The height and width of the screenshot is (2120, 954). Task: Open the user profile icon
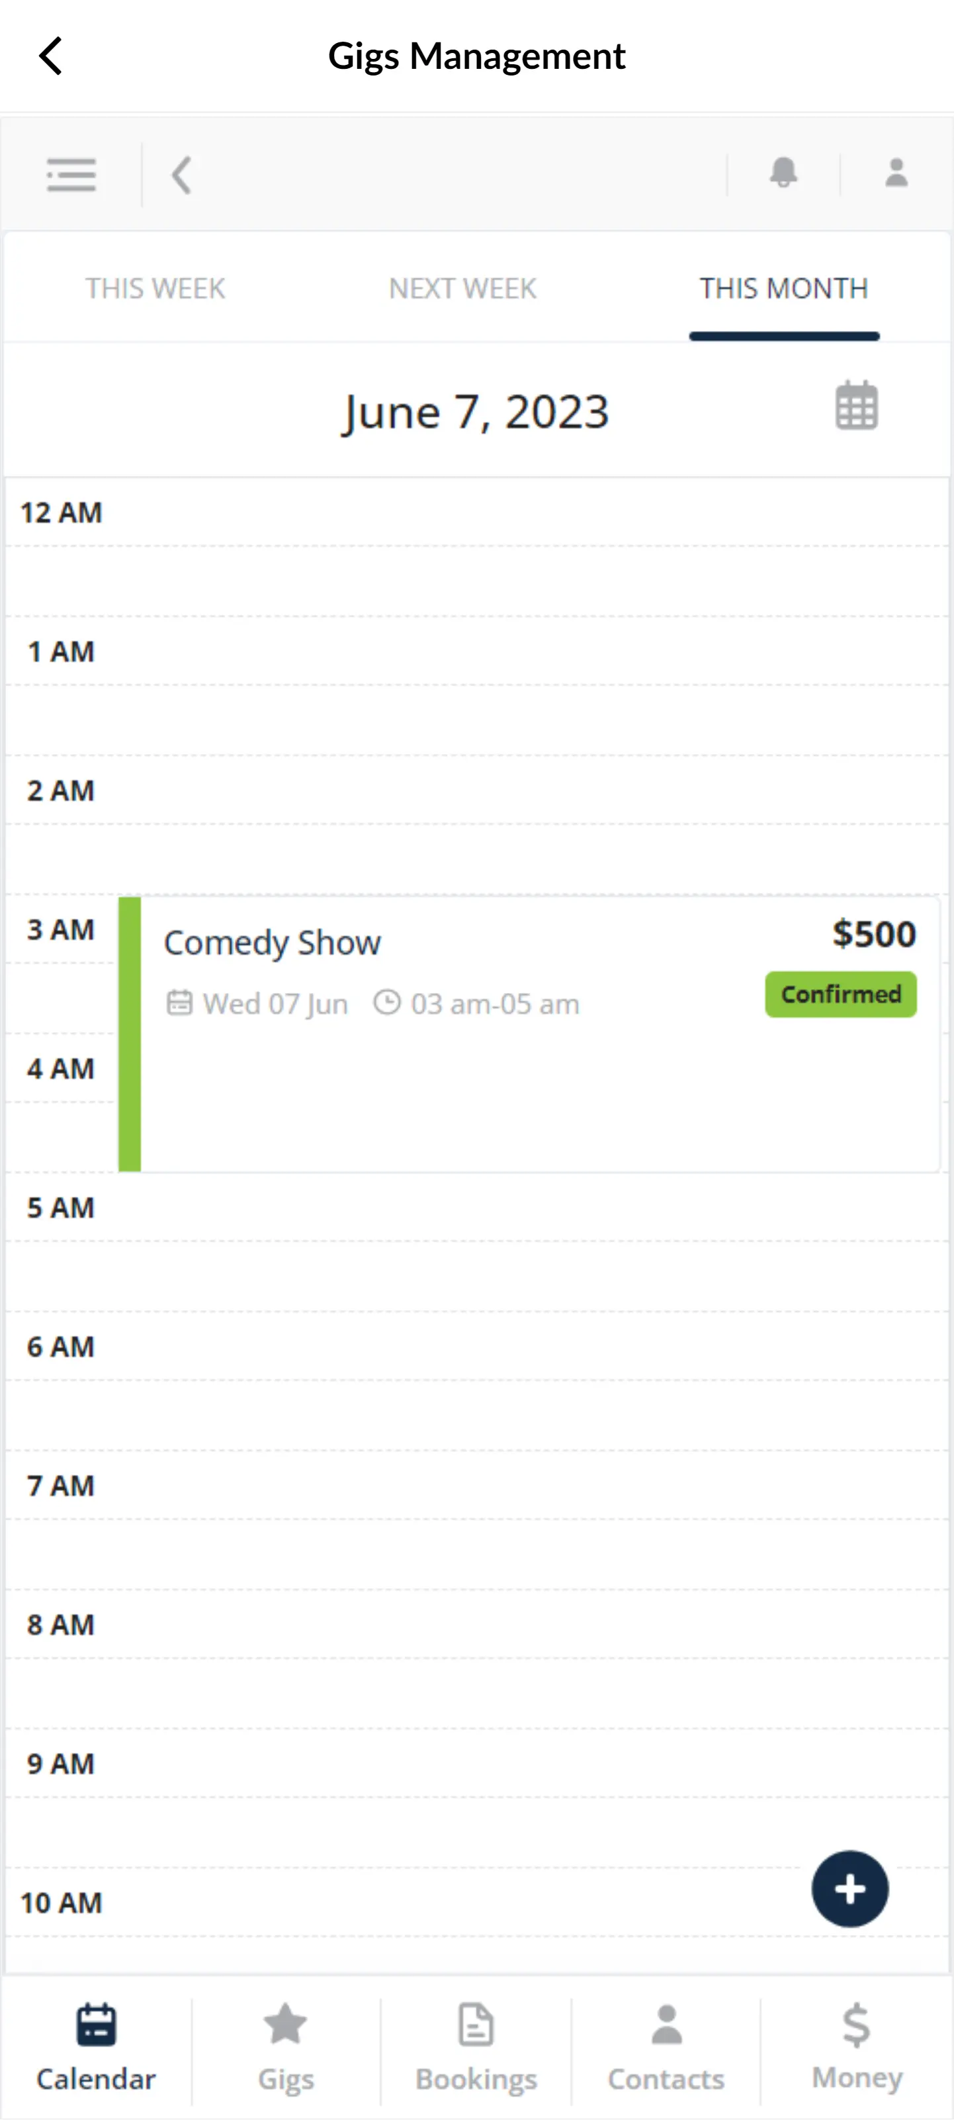click(x=896, y=173)
